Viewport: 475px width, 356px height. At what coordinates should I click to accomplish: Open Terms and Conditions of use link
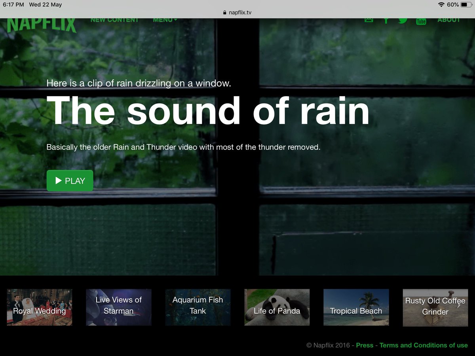pos(424,345)
